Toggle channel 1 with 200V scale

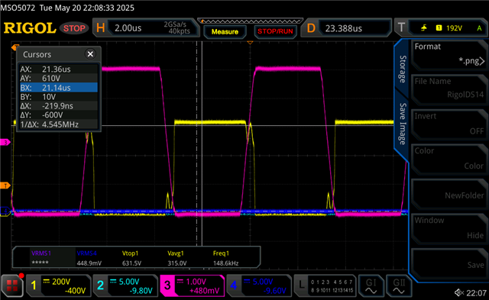coord(59,286)
